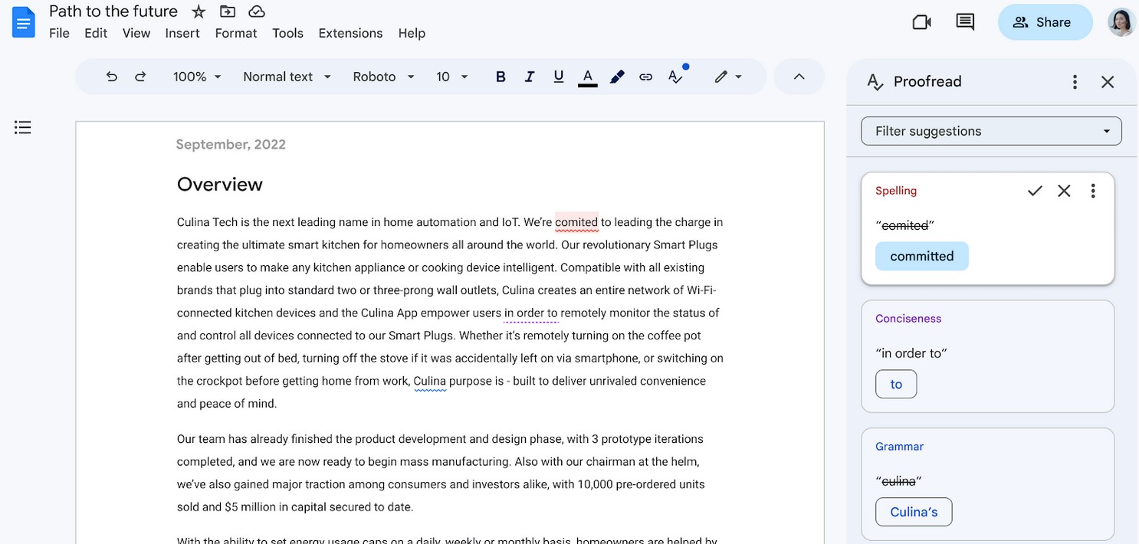Collapse the menus with the chevron up button
This screenshot has width=1139, height=544.
pos(799,77)
